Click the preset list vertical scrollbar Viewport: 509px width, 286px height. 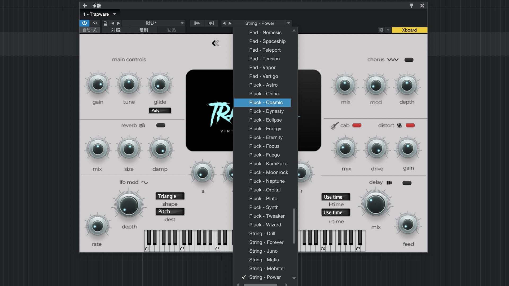[294, 226]
